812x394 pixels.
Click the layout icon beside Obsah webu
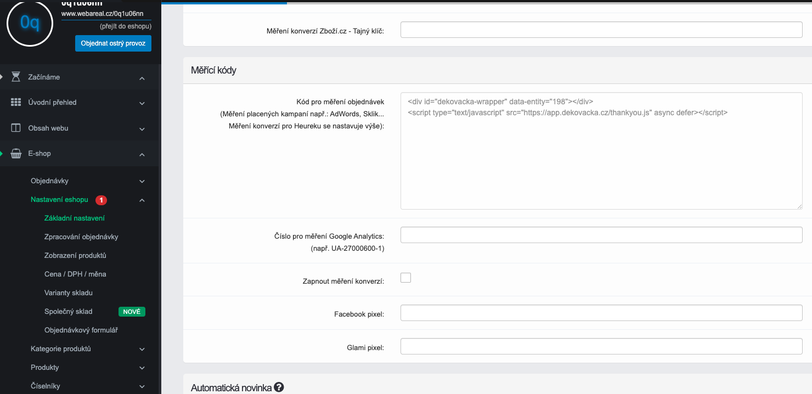pyautogui.click(x=16, y=128)
